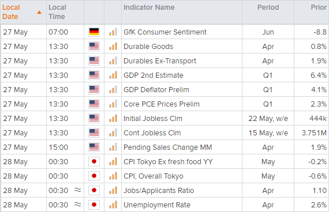Click the Japan flag beside CPI, Overall Tokyo
Screen dimensions: 329x212
click(94, 176)
